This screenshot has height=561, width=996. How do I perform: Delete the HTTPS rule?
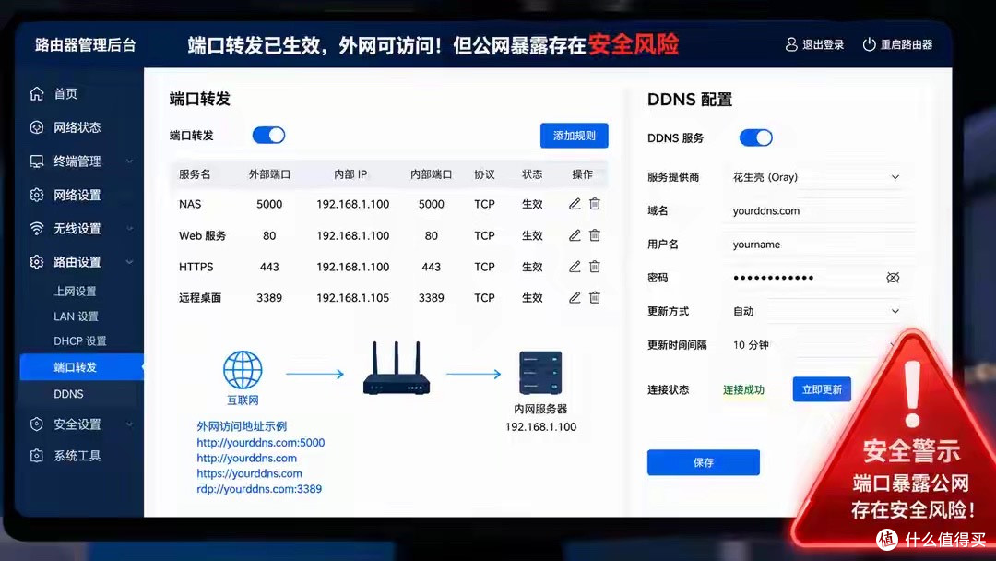tap(595, 267)
